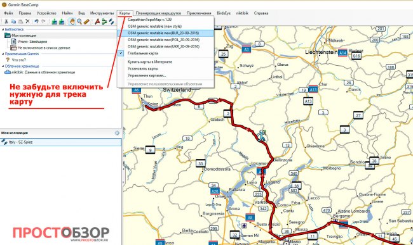Select Не включенные в список данные folder
This screenshot has height=245, width=413.
point(44,47)
